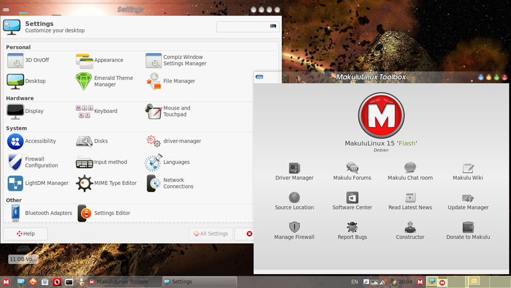Click the search tray icon
Screen dimensions: 511x288
(366, 282)
